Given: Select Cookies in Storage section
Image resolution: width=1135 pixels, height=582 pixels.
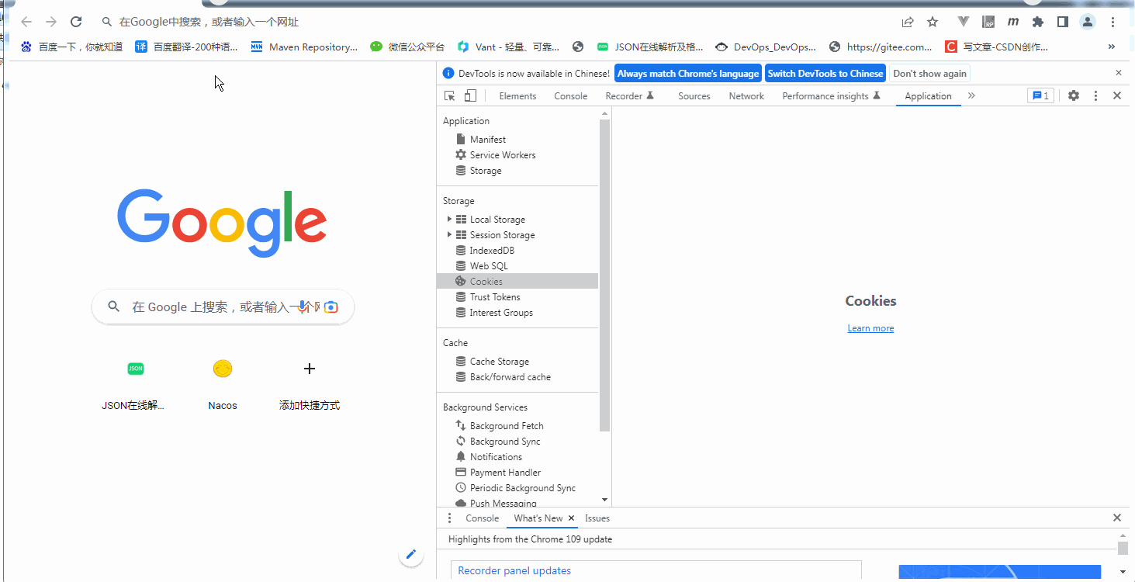Looking at the screenshot, I should (x=517, y=282).
